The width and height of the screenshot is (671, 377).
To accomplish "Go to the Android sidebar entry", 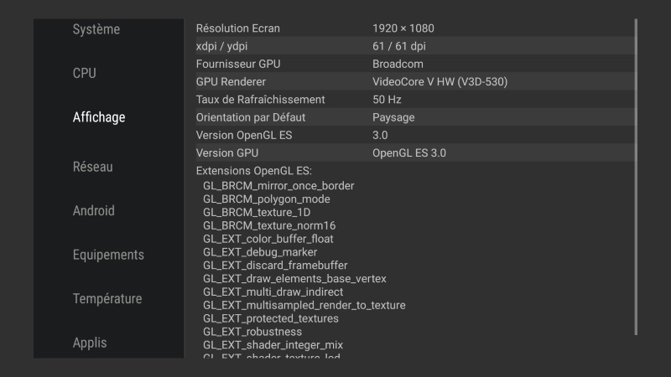I will (94, 211).
